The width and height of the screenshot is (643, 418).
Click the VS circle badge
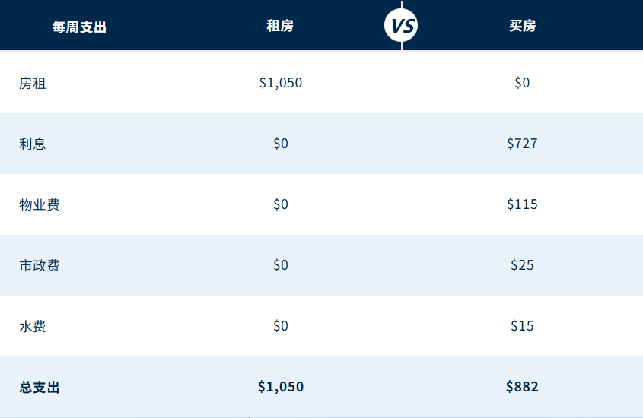(402, 26)
